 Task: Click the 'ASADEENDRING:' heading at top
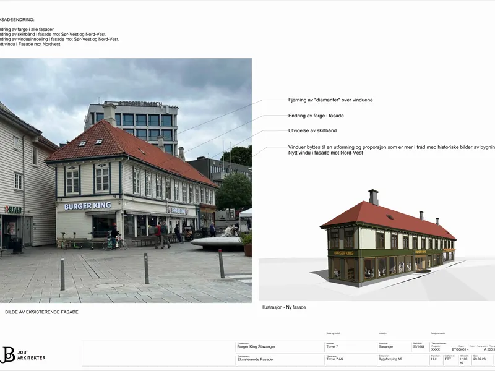tap(17, 20)
